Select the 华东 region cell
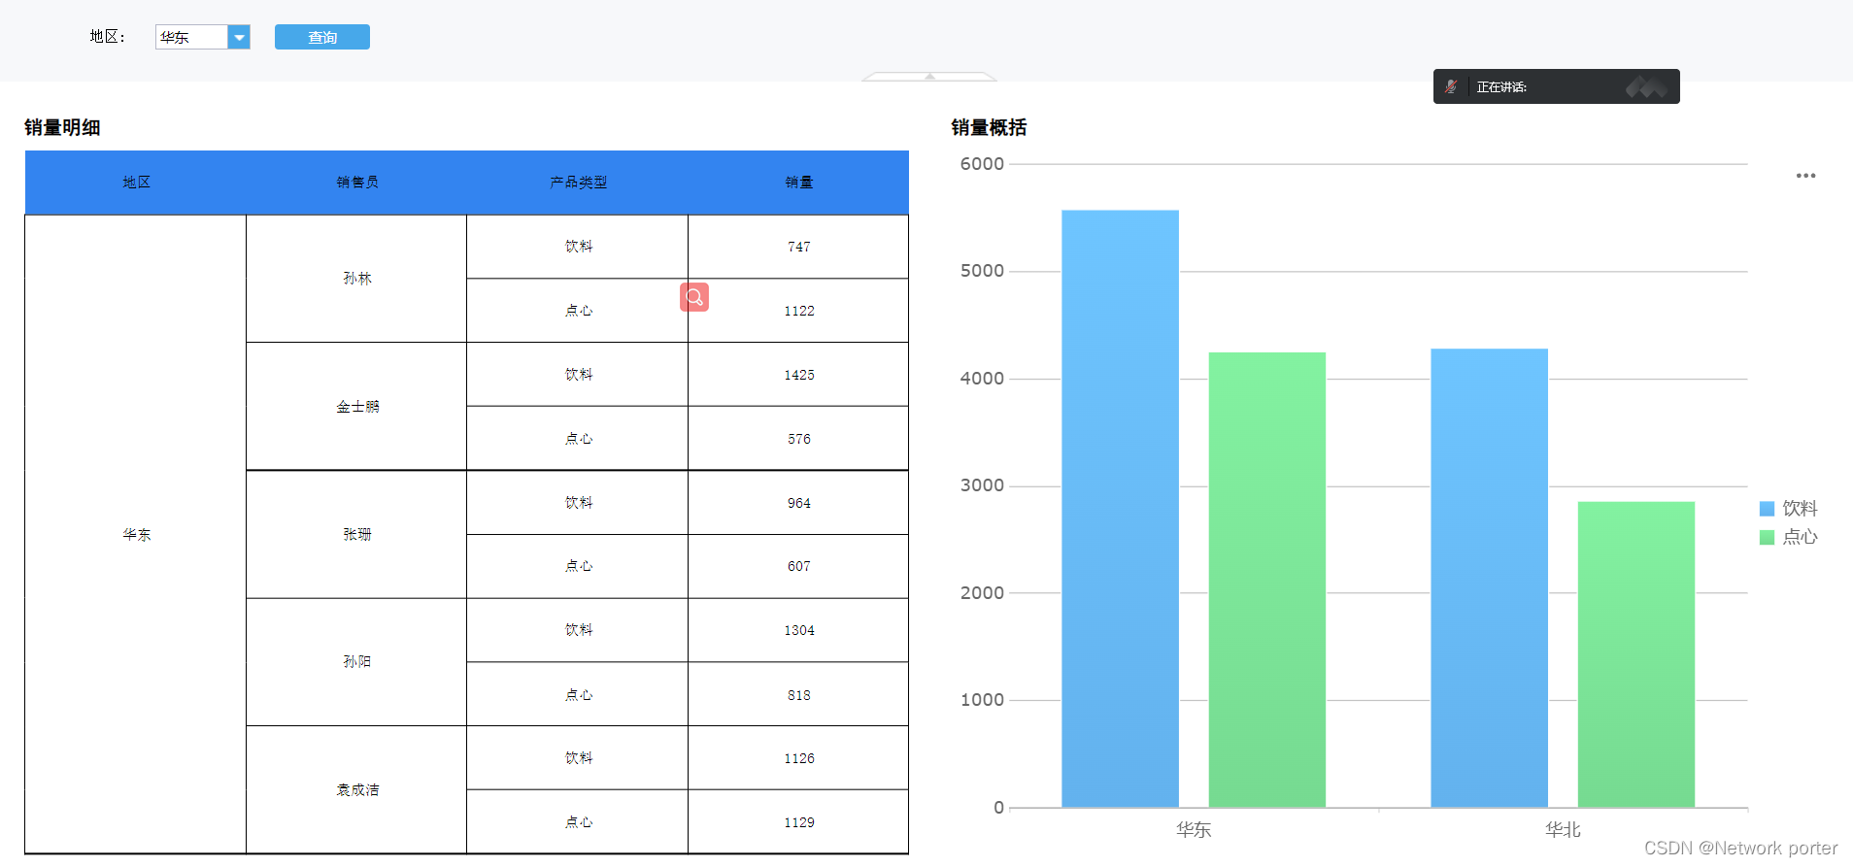The height and width of the screenshot is (867, 1853). pos(136,535)
